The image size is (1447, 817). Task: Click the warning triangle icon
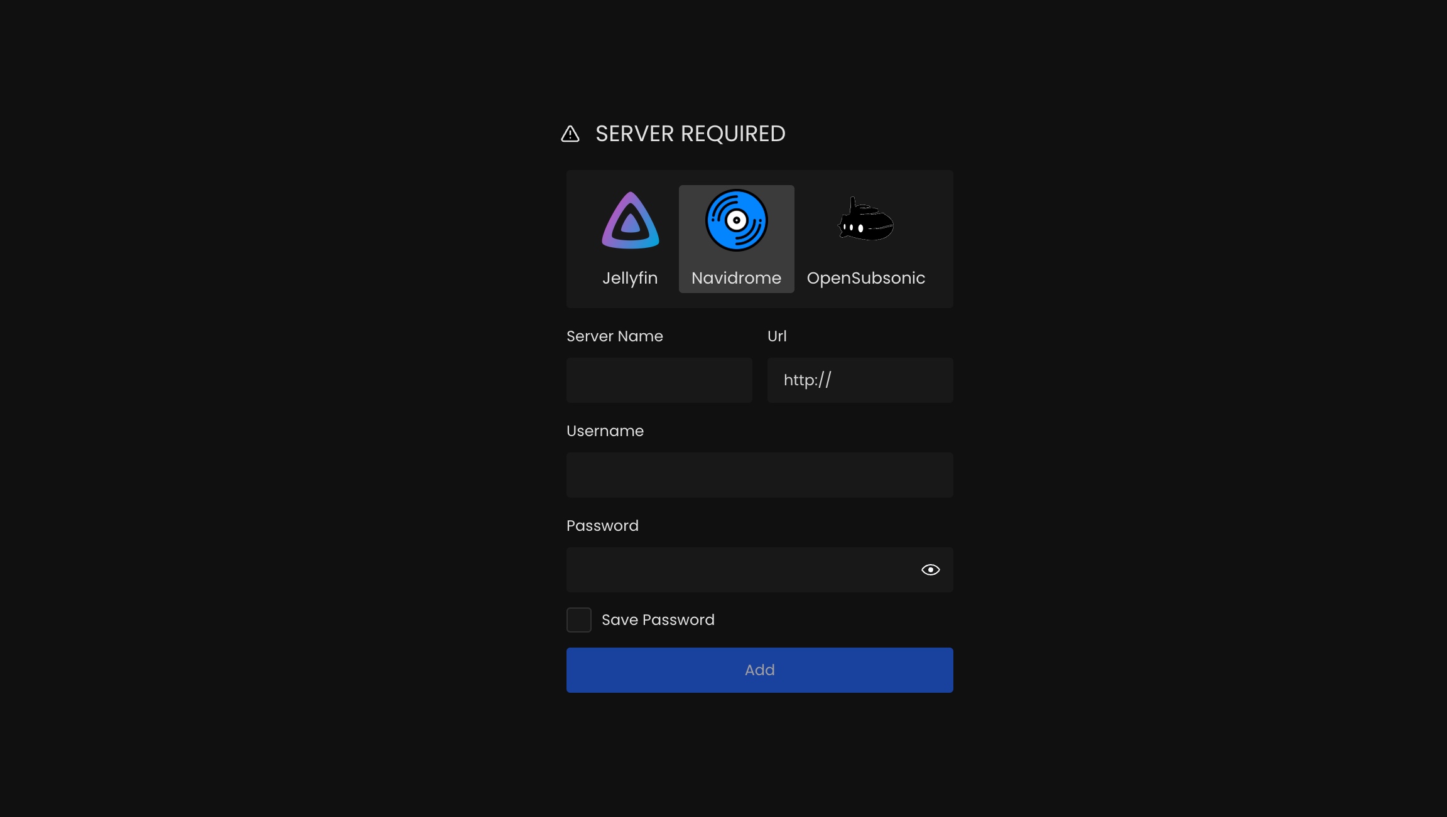click(x=570, y=134)
